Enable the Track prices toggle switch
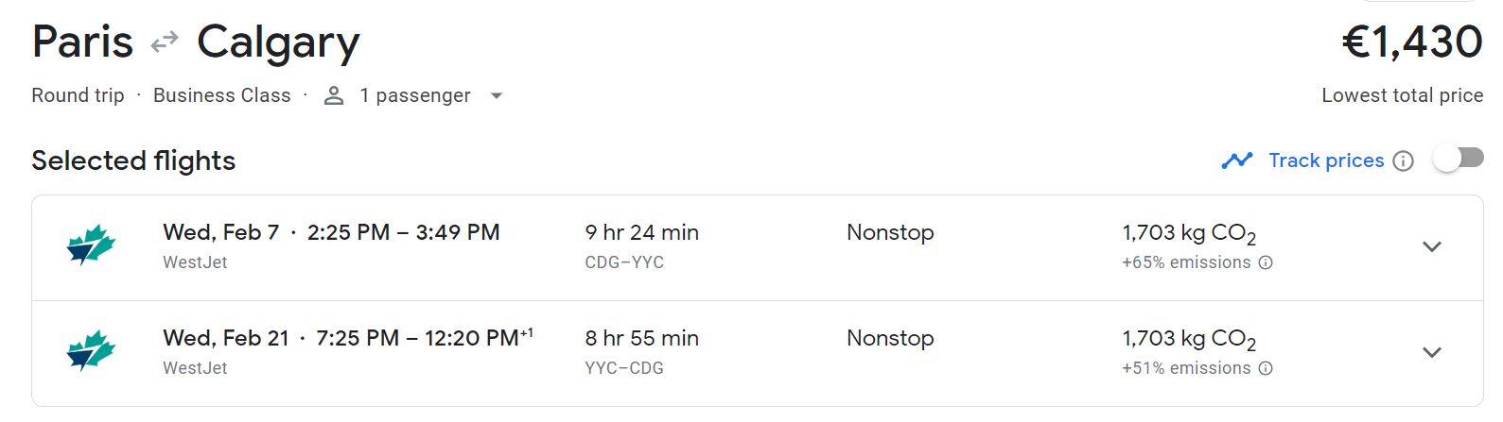1503x422 pixels. [x=1458, y=159]
